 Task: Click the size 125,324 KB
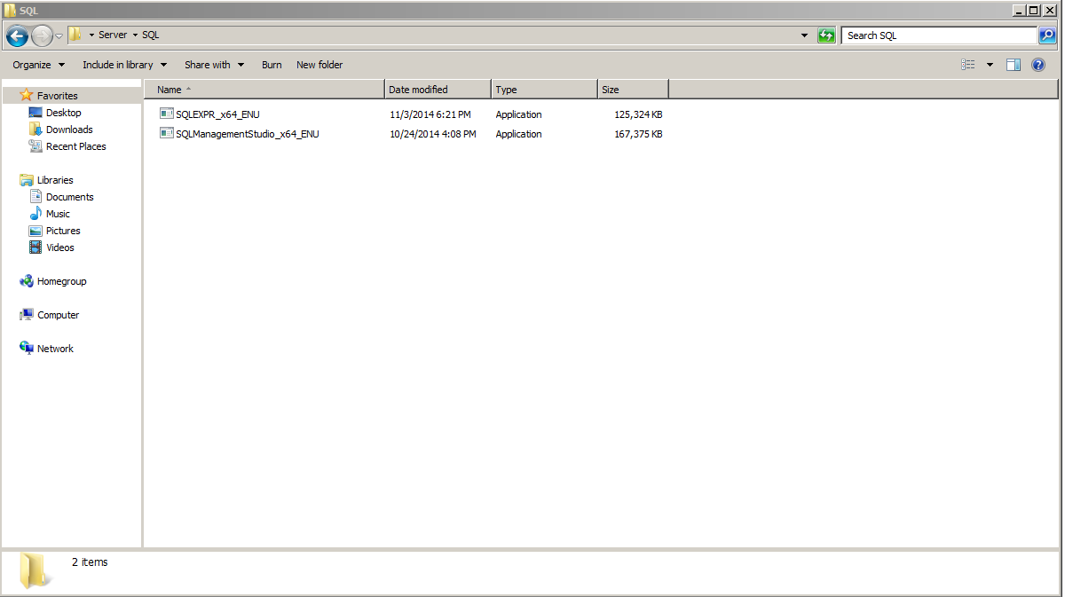tap(638, 114)
